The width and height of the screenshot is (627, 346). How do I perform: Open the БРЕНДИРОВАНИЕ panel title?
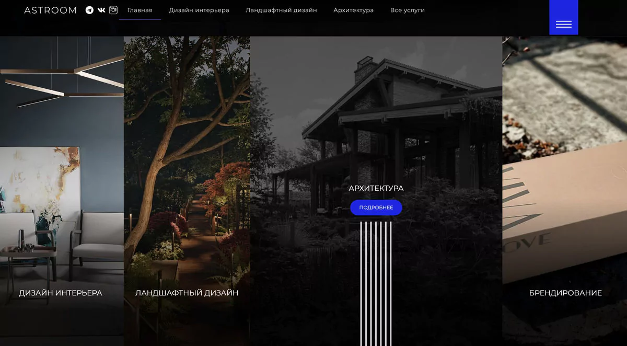click(565, 293)
